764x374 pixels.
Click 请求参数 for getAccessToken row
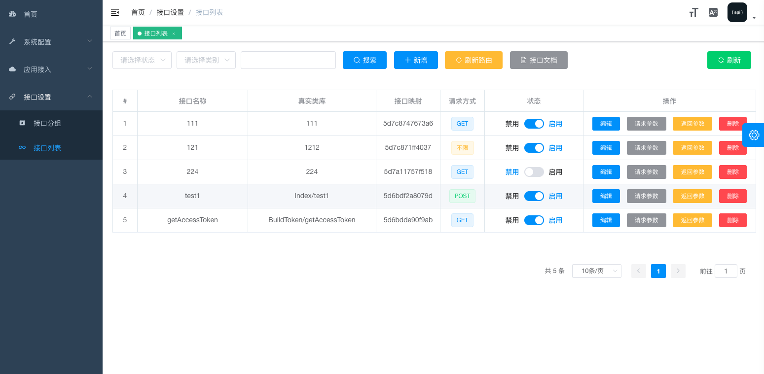pyautogui.click(x=647, y=220)
